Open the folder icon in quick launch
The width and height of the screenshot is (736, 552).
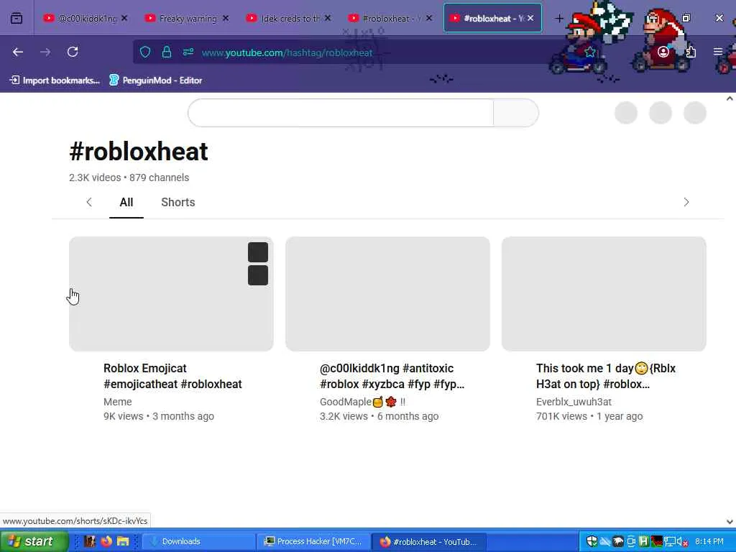(x=122, y=541)
